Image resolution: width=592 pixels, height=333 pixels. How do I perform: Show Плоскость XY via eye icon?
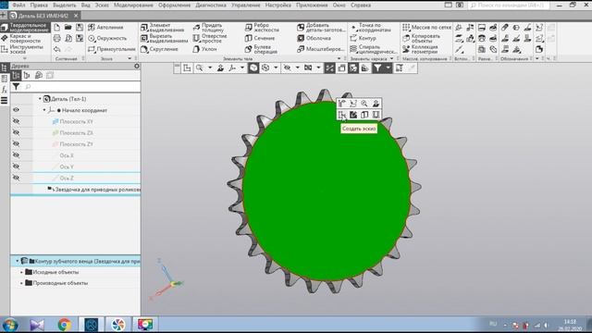[16, 121]
